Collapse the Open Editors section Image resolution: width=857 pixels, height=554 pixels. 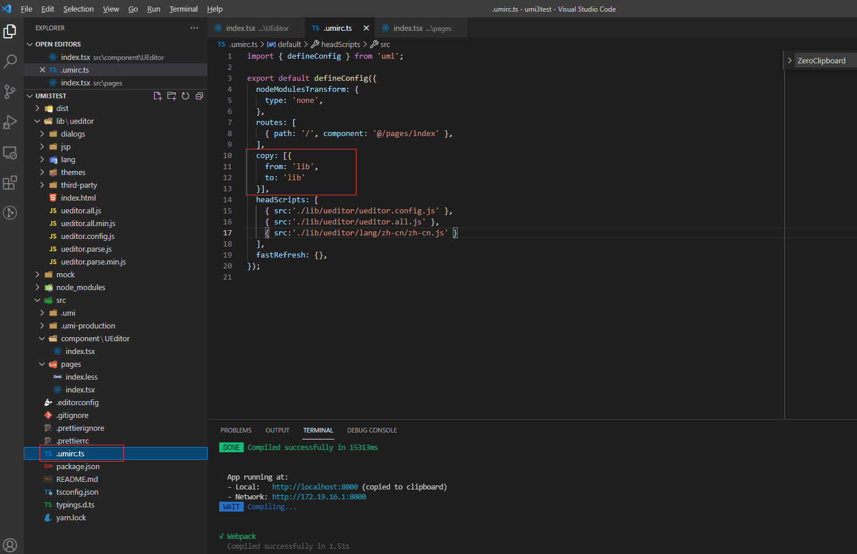(x=116, y=44)
